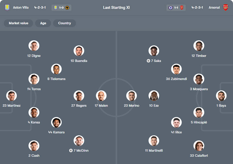Image resolution: width=233 pixels, height=164 pixels.
Task: Select Saka's player avatar
Action: pyautogui.click(x=154, y=51)
